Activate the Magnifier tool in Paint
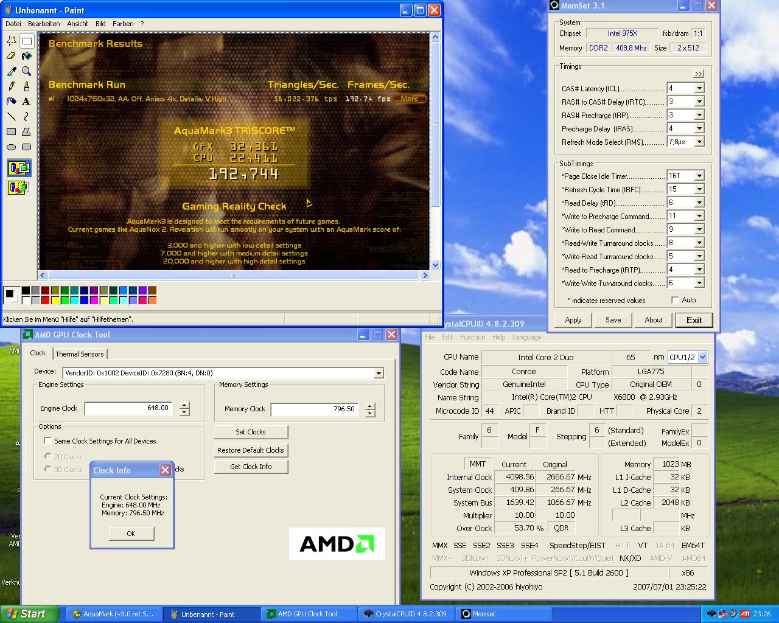 tap(27, 71)
